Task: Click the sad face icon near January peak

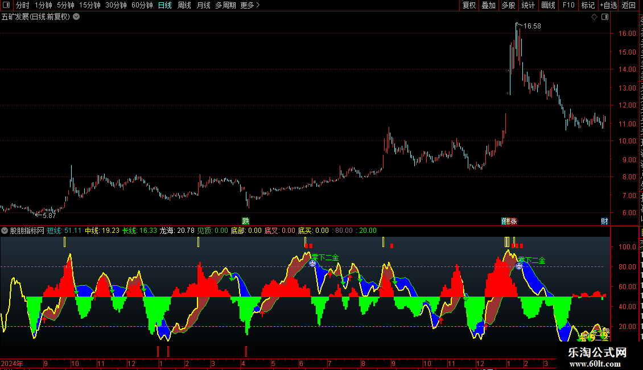Action: [x=519, y=266]
